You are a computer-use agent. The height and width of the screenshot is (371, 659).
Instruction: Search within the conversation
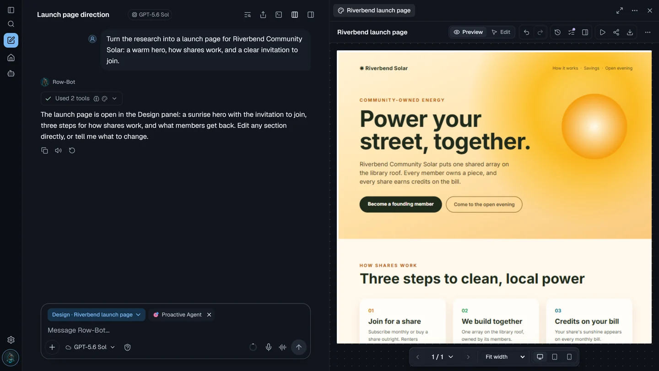tap(248, 15)
